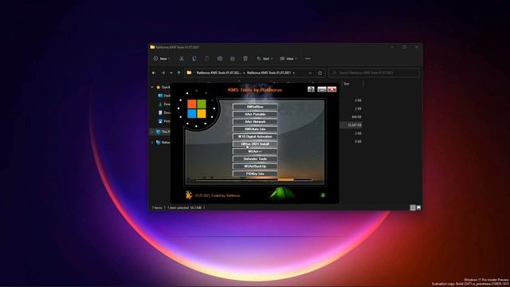Go back with the left arrow
The height and width of the screenshot is (287, 510).
point(154,73)
